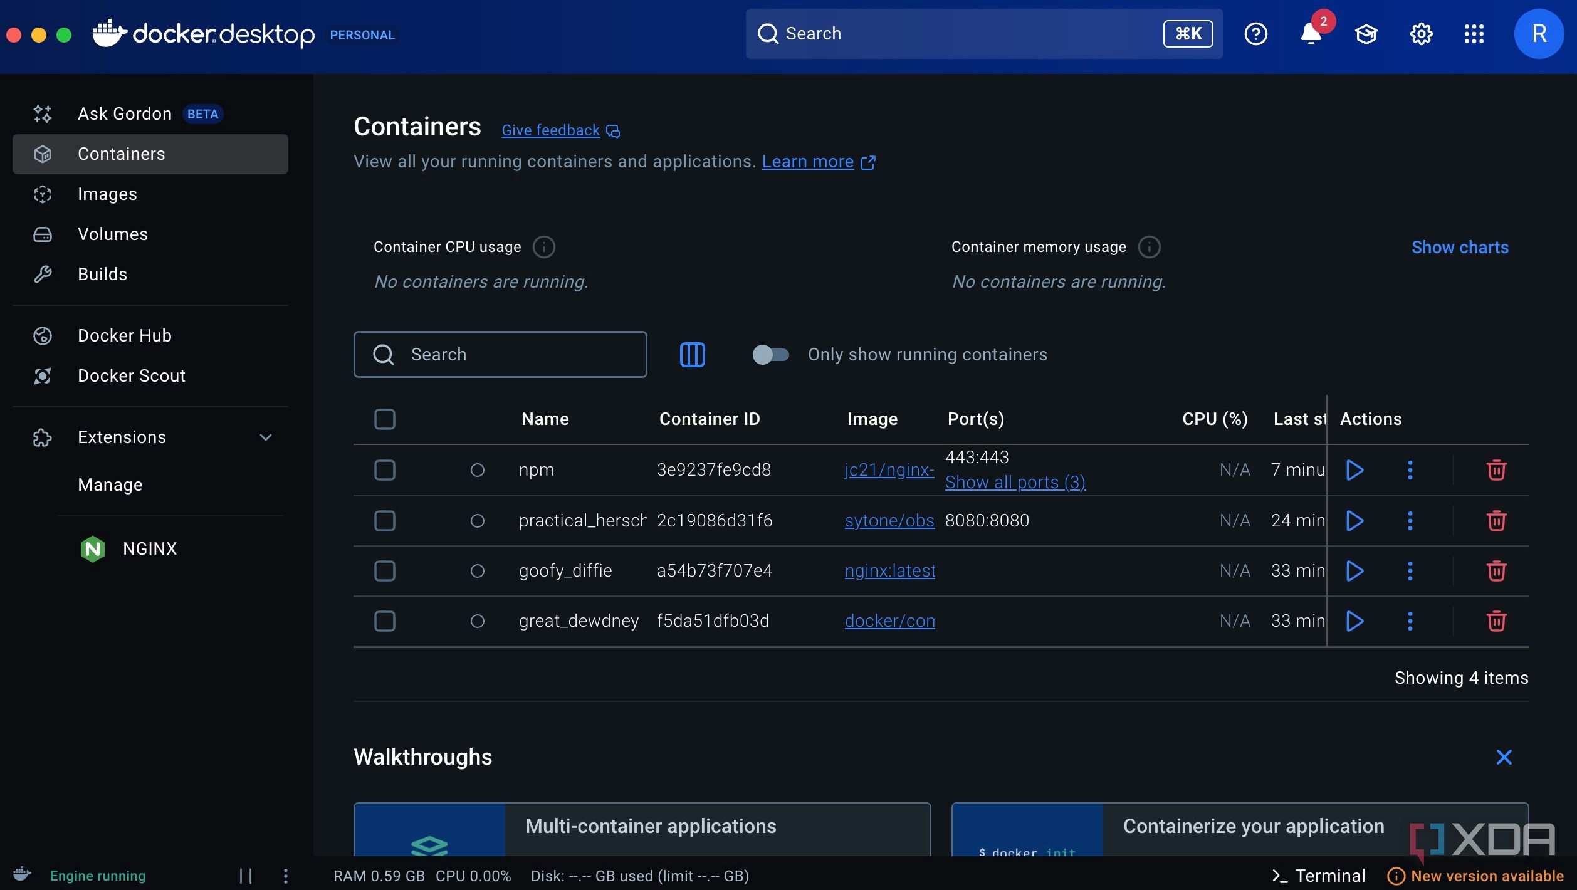This screenshot has height=890, width=1577.
Task: Open notifications bell icon
Action: [x=1311, y=34]
